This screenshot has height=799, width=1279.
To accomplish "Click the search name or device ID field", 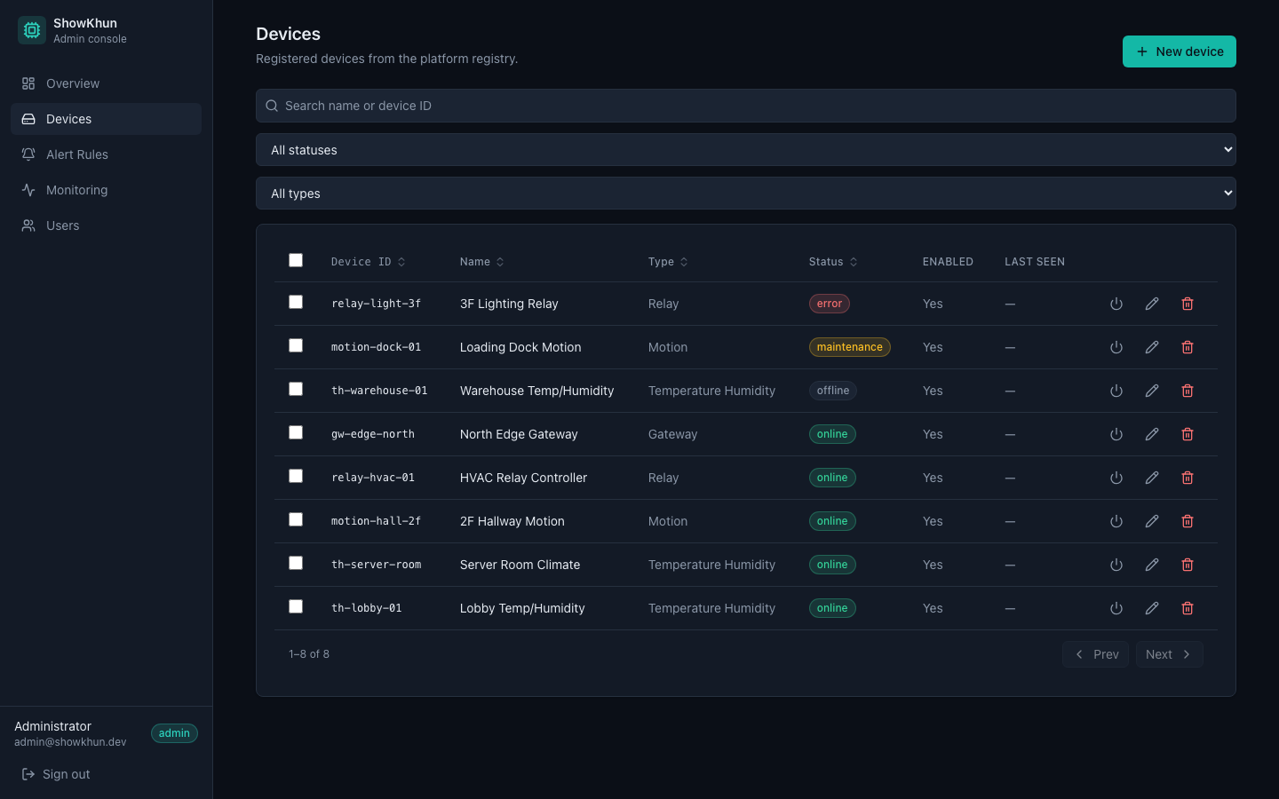I will (746, 106).
